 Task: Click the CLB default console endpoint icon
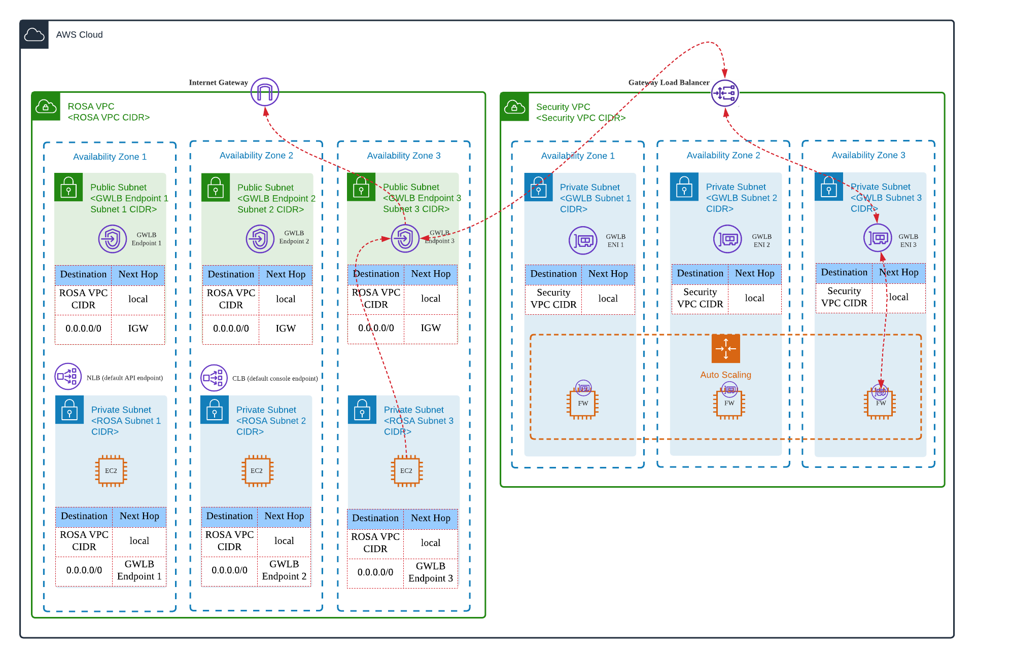214,378
